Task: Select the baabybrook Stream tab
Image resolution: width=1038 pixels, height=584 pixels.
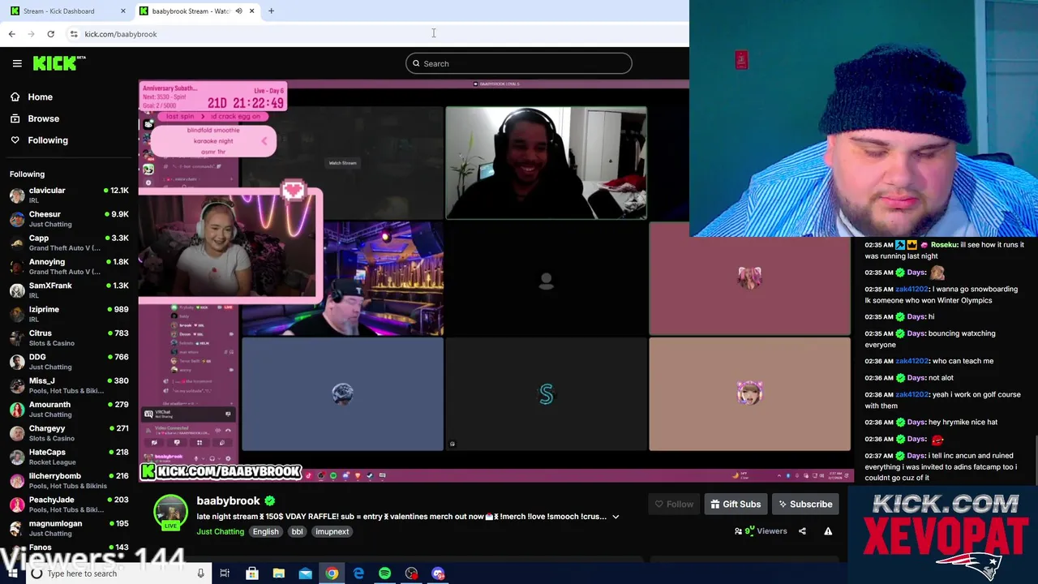Action: (x=195, y=11)
